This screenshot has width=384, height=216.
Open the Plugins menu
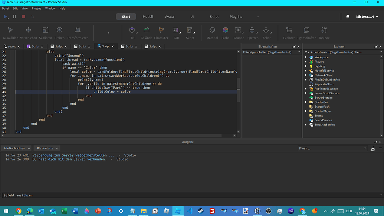pos(36,8)
